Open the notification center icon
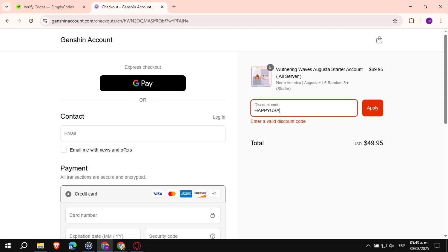 point(437,246)
